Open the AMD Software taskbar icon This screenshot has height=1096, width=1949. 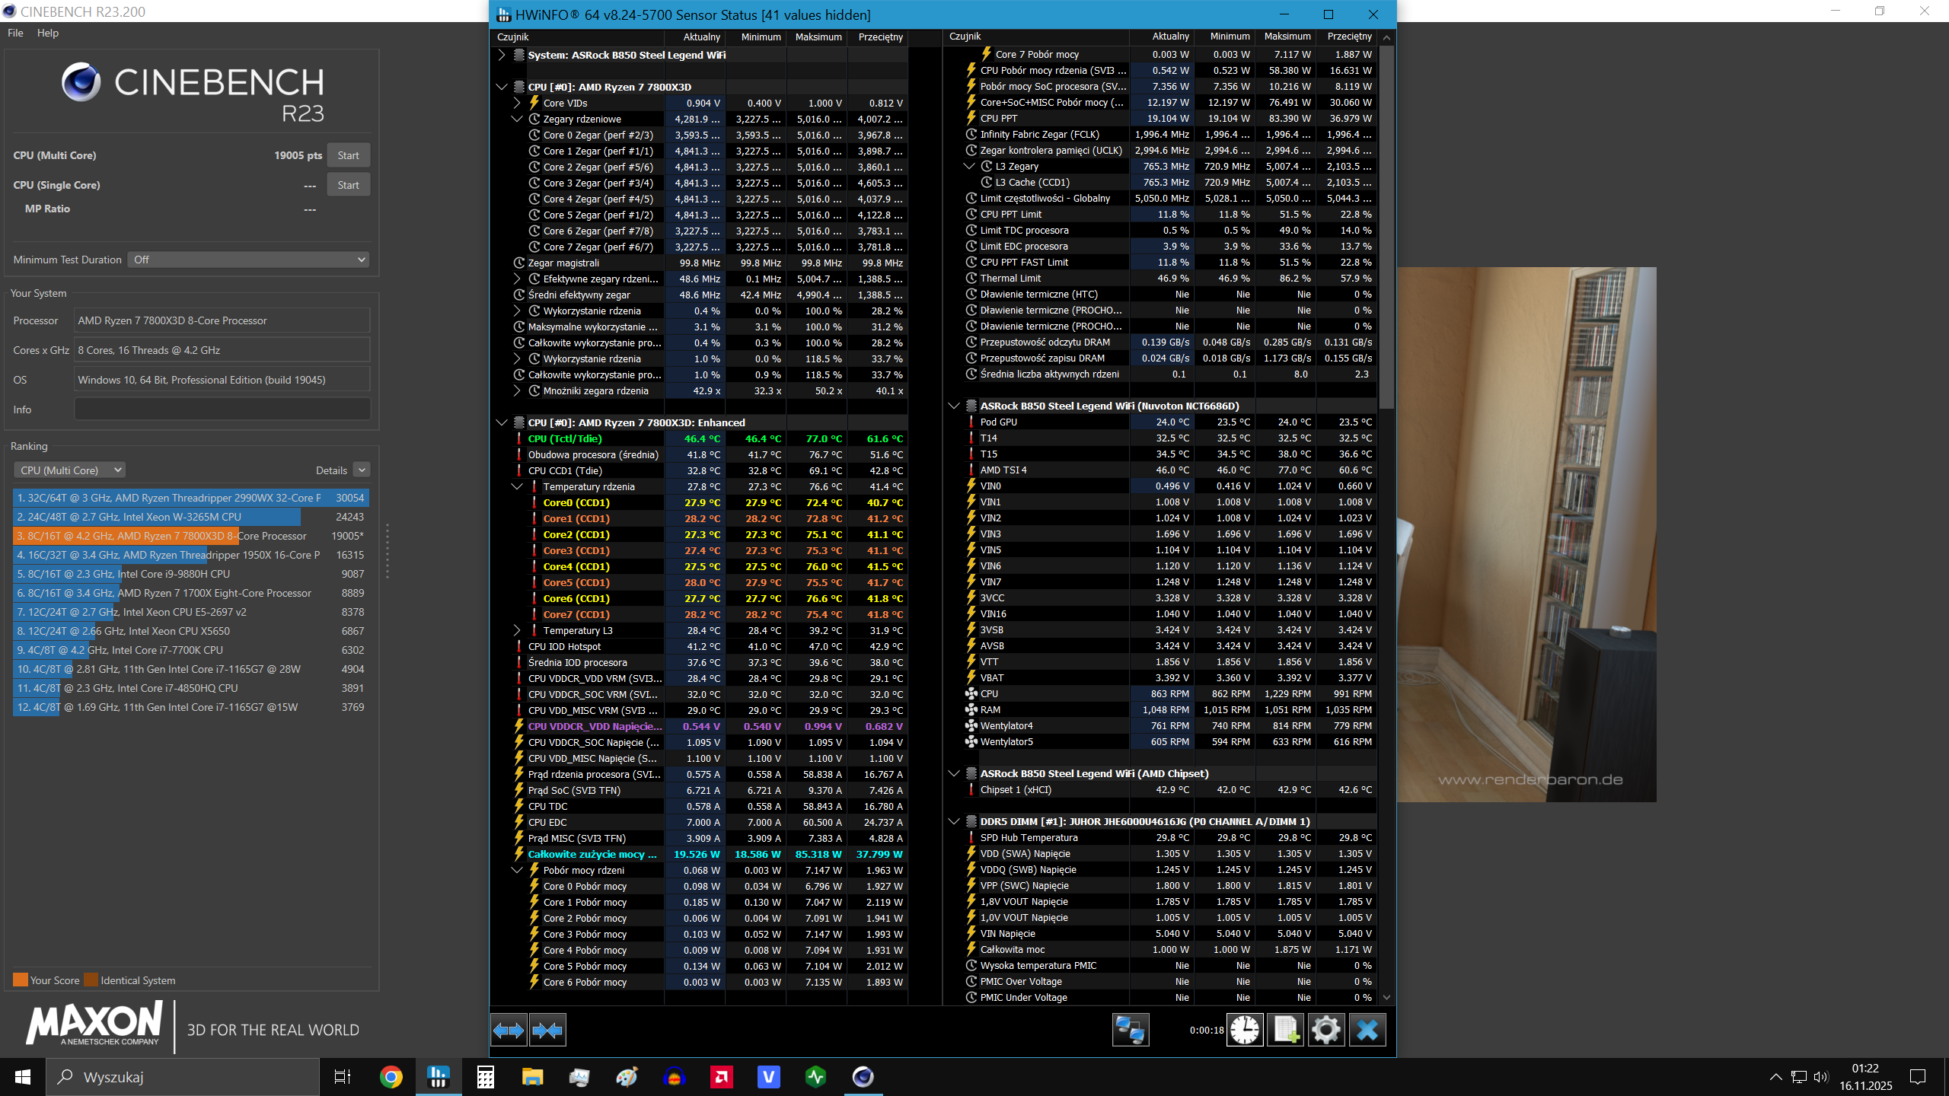click(722, 1077)
